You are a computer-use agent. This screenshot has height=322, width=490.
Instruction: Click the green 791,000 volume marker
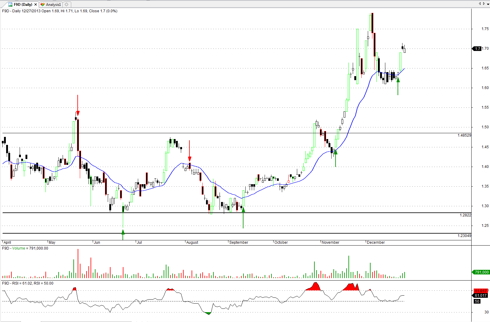(481, 272)
